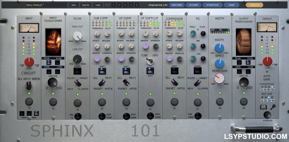Select preset slot 3
The width and height of the screenshot is (289, 142).
coord(125,5)
